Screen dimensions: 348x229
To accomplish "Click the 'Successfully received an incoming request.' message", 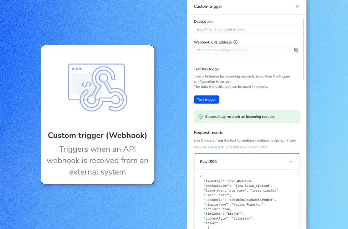I will tap(240, 117).
